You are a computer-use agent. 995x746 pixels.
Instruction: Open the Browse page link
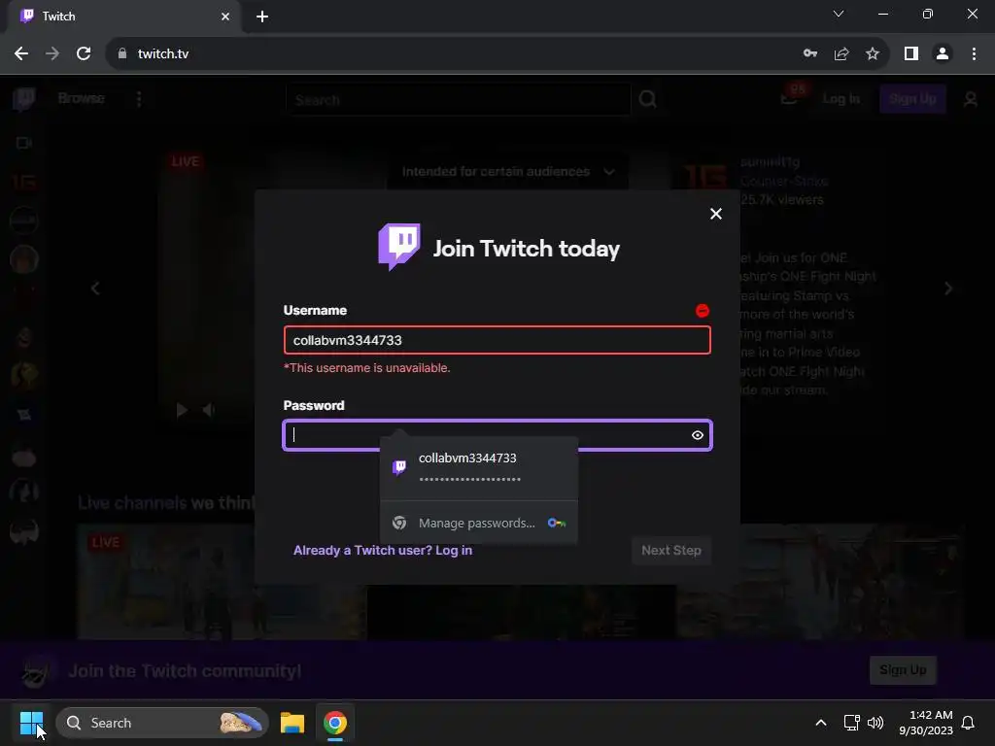pyautogui.click(x=82, y=98)
